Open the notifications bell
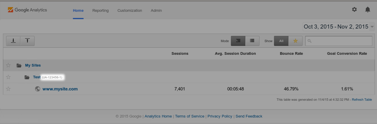 tap(368, 9)
